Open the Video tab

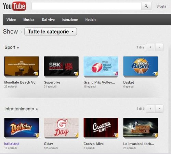(11, 19)
